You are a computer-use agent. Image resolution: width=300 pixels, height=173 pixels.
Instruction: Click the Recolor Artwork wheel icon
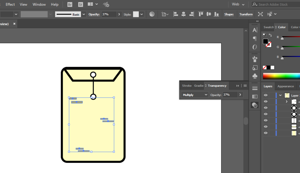pyautogui.click(x=152, y=14)
